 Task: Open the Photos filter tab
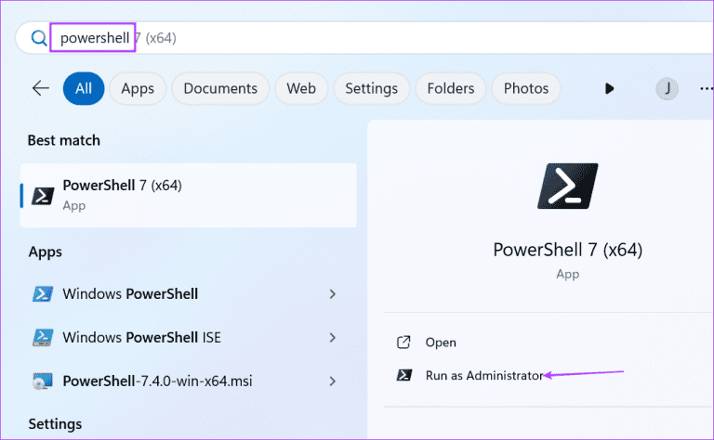click(x=526, y=89)
